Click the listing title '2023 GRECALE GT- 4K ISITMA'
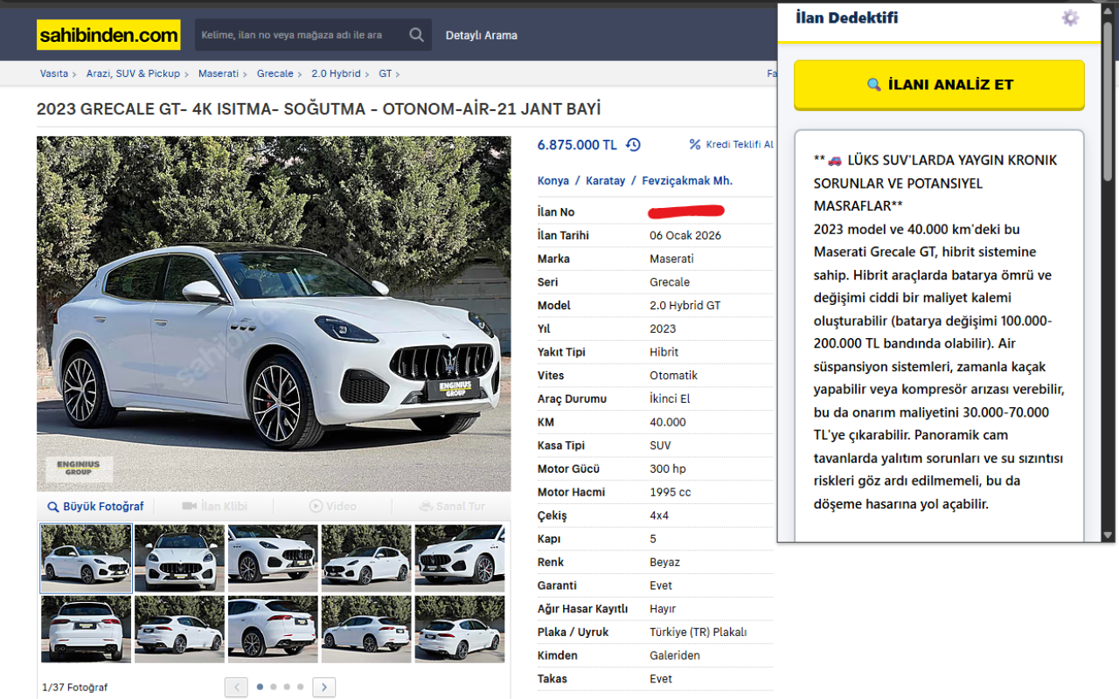This screenshot has width=1119, height=699. click(x=319, y=109)
